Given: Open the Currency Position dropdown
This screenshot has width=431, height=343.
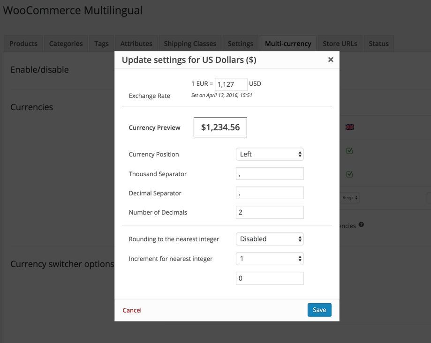Looking at the screenshot, I should (x=270, y=154).
